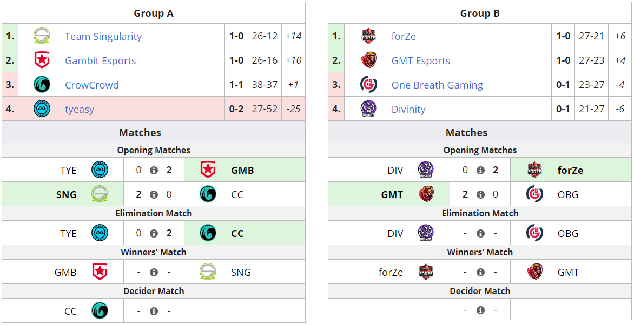The height and width of the screenshot is (325, 634).
Task: Click One Breath Gaming logo in standings
Action: tap(368, 85)
